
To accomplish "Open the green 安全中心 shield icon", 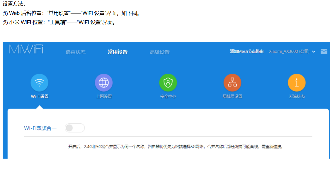I will 168,82.
